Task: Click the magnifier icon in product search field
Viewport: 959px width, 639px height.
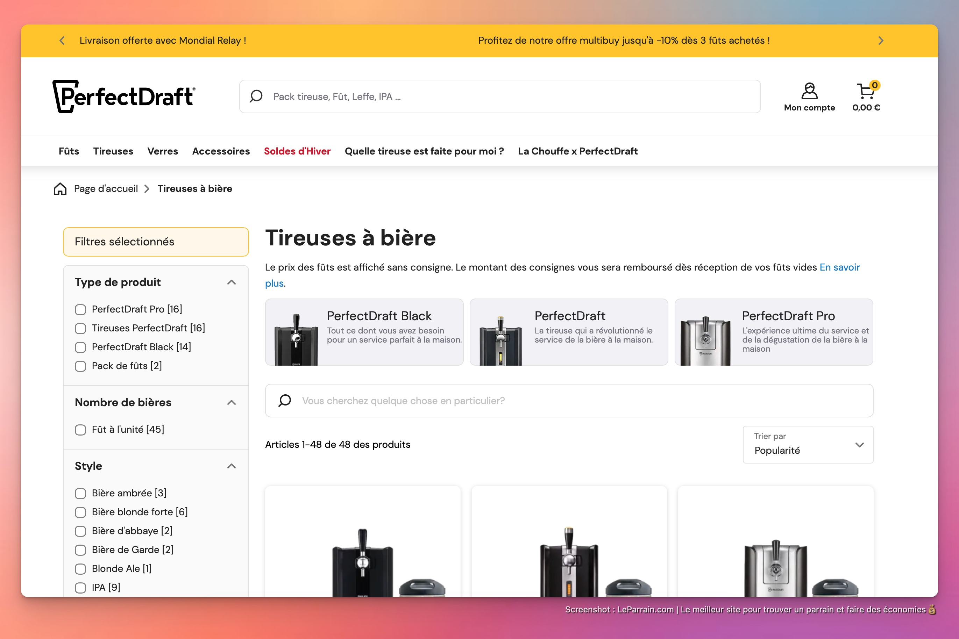Action: tap(285, 400)
